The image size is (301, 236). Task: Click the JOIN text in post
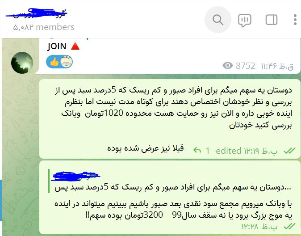coord(57,46)
